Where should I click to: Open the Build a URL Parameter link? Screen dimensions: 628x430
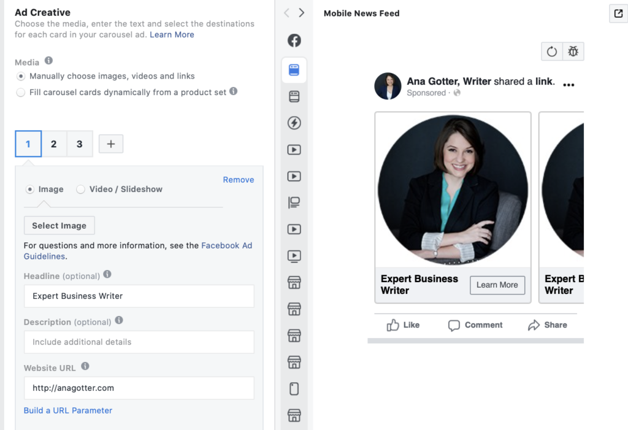68,410
